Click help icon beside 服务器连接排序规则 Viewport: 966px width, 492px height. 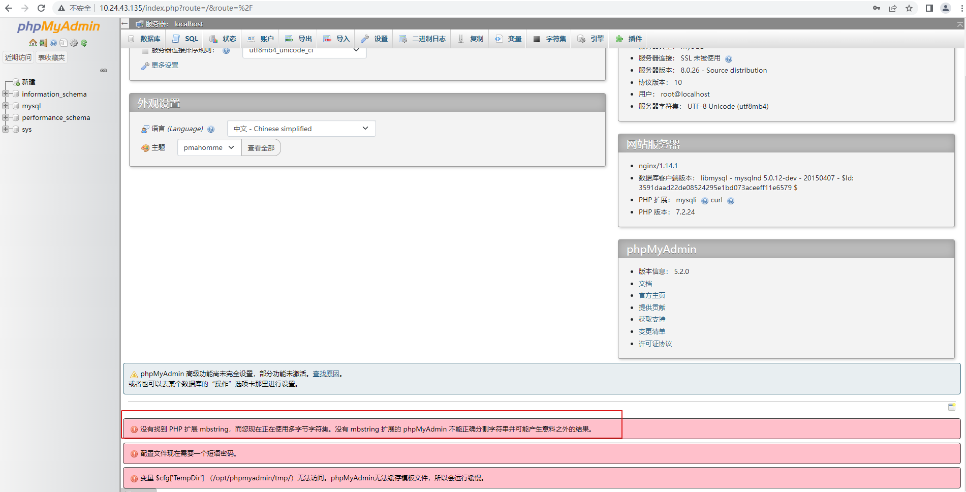point(226,50)
